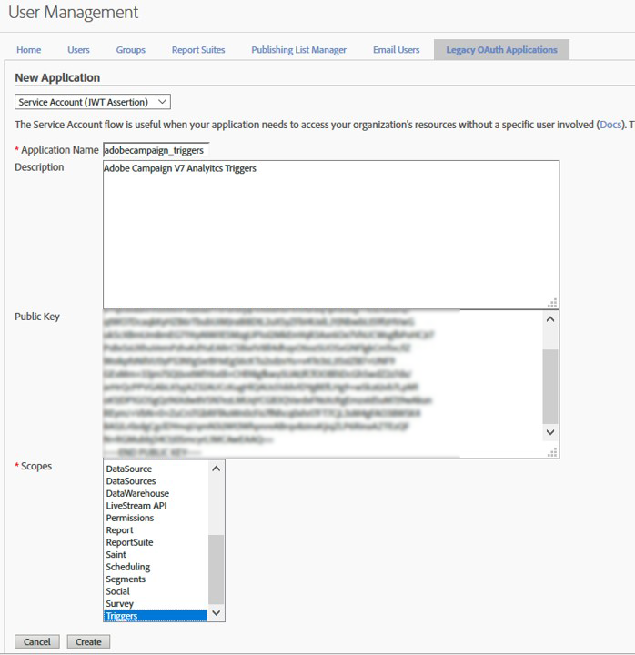This screenshot has width=635, height=655.
Task: Go to the Report Suites tab
Action: (198, 50)
